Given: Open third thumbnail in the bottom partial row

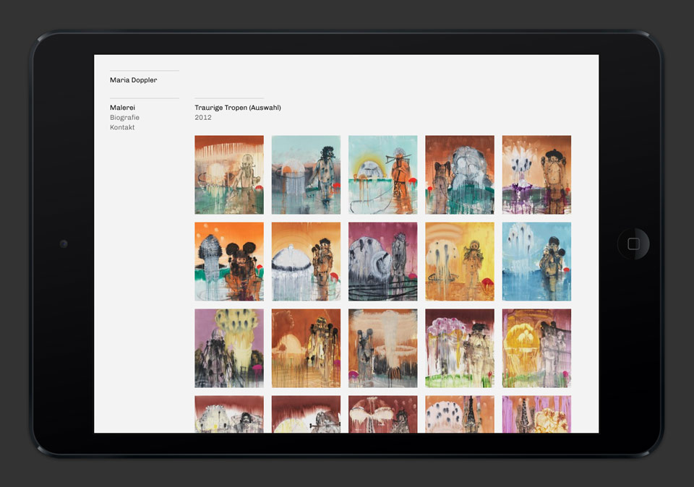Looking at the screenshot, I should point(383,414).
